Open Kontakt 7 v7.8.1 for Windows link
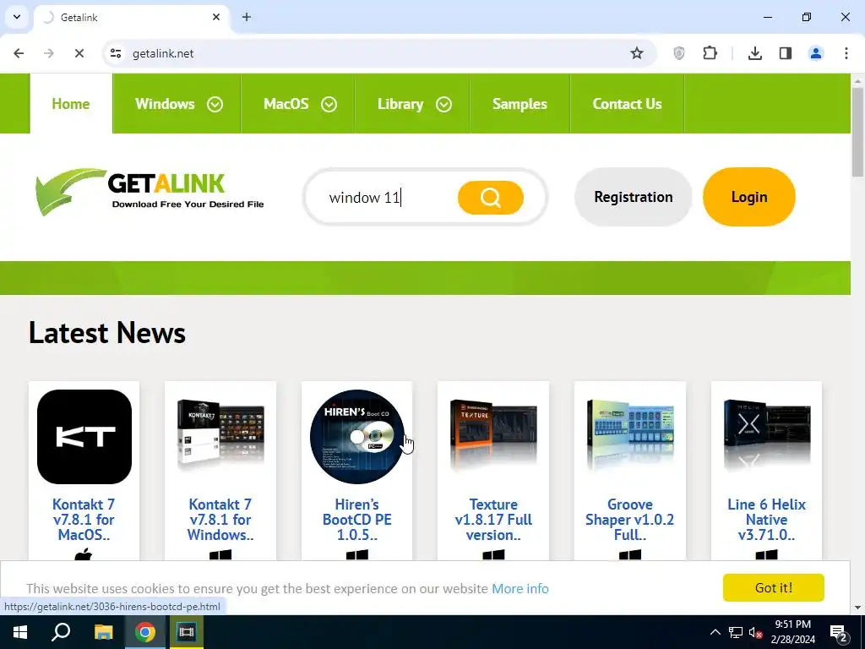The image size is (865, 649). click(220, 520)
